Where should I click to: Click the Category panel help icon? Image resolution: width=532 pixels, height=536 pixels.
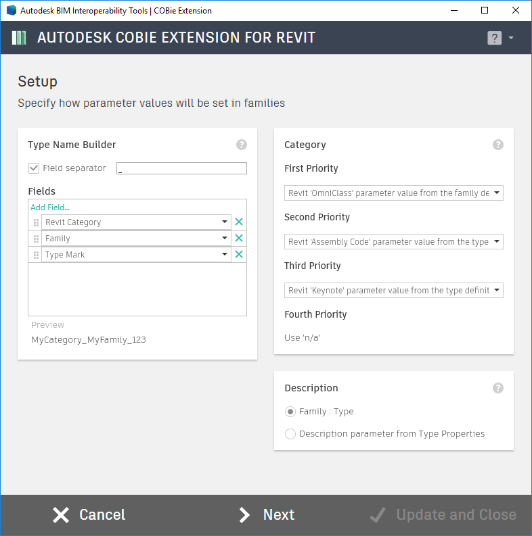497,145
